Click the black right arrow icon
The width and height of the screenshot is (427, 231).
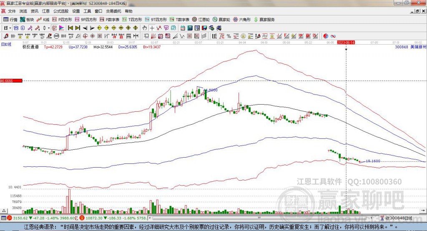(92, 28)
